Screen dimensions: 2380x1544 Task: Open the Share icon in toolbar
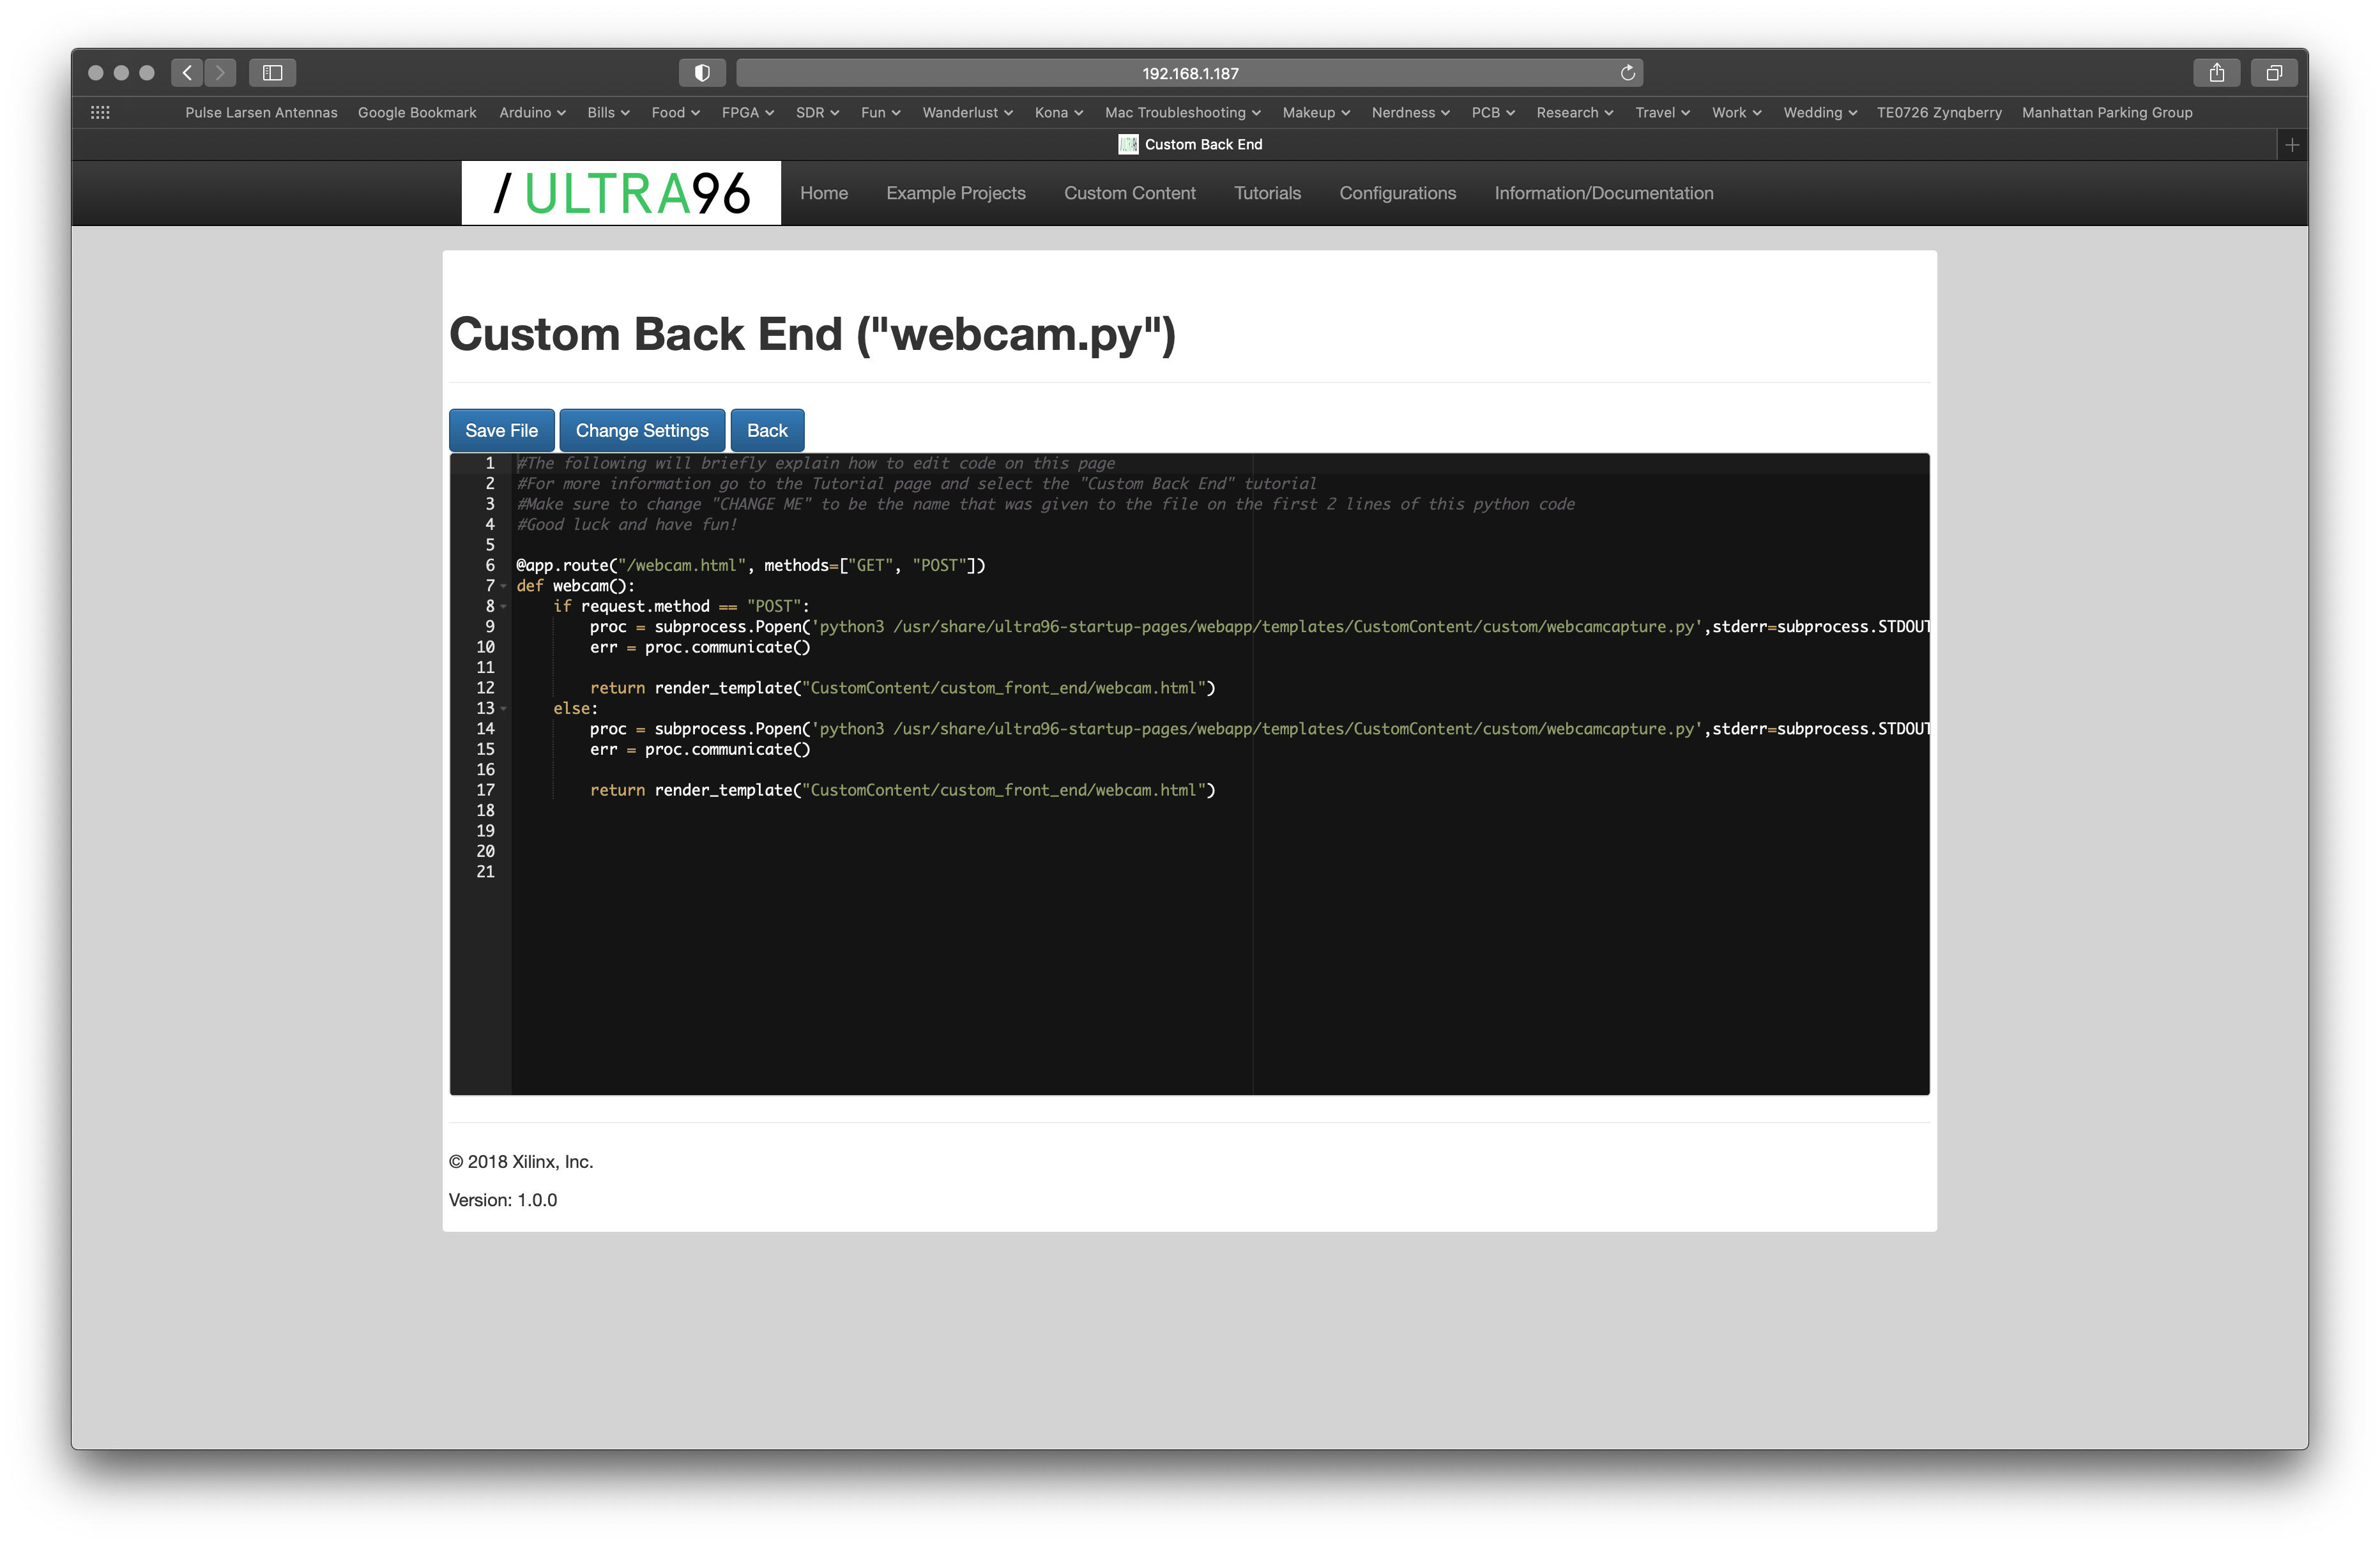tap(2217, 73)
